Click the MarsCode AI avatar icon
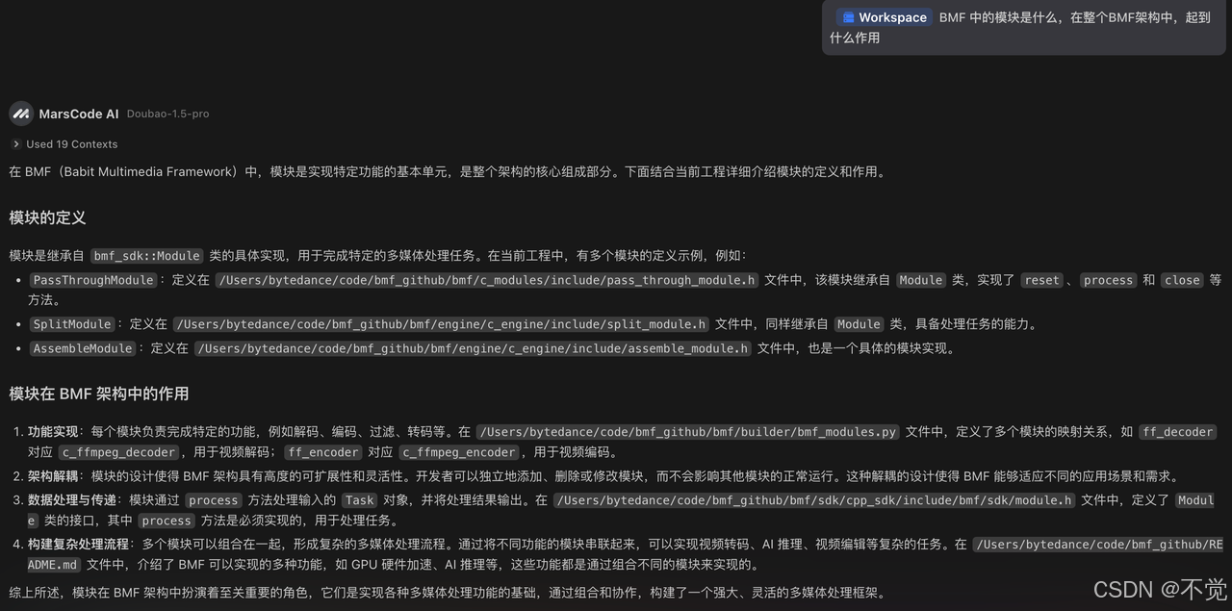 click(x=20, y=114)
